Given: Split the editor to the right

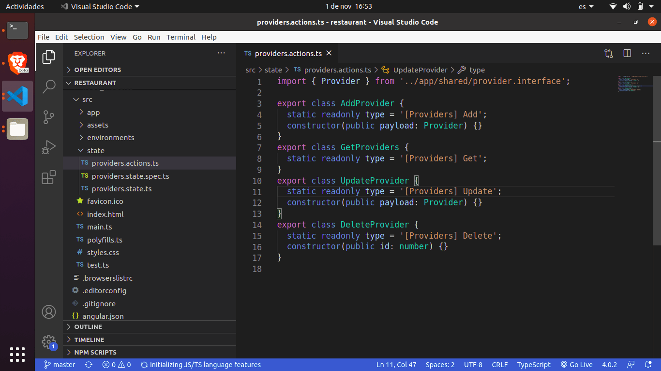Looking at the screenshot, I should (x=627, y=54).
